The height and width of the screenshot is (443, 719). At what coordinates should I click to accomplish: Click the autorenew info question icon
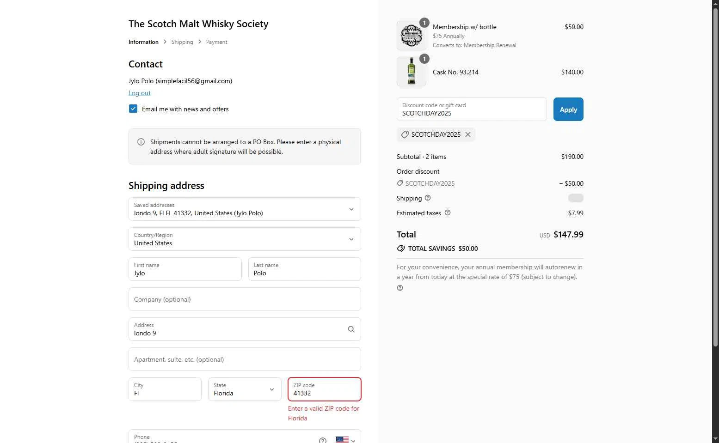click(x=400, y=288)
